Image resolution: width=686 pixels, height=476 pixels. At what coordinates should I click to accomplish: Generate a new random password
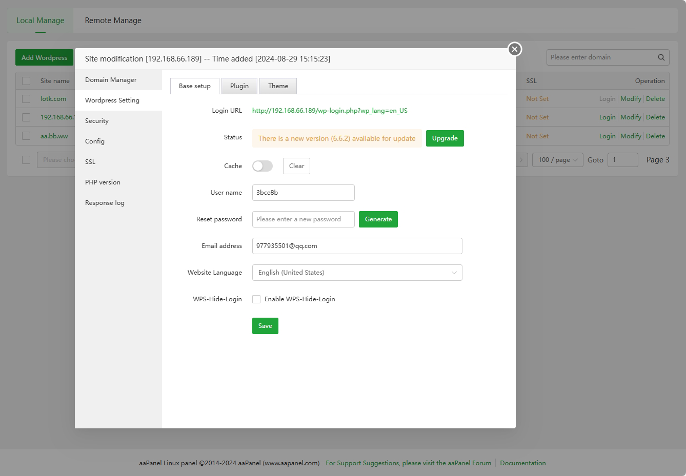[378, 219]
